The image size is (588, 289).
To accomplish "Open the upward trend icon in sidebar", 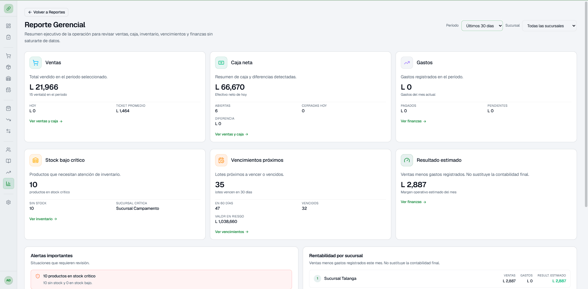I will 9,172.
